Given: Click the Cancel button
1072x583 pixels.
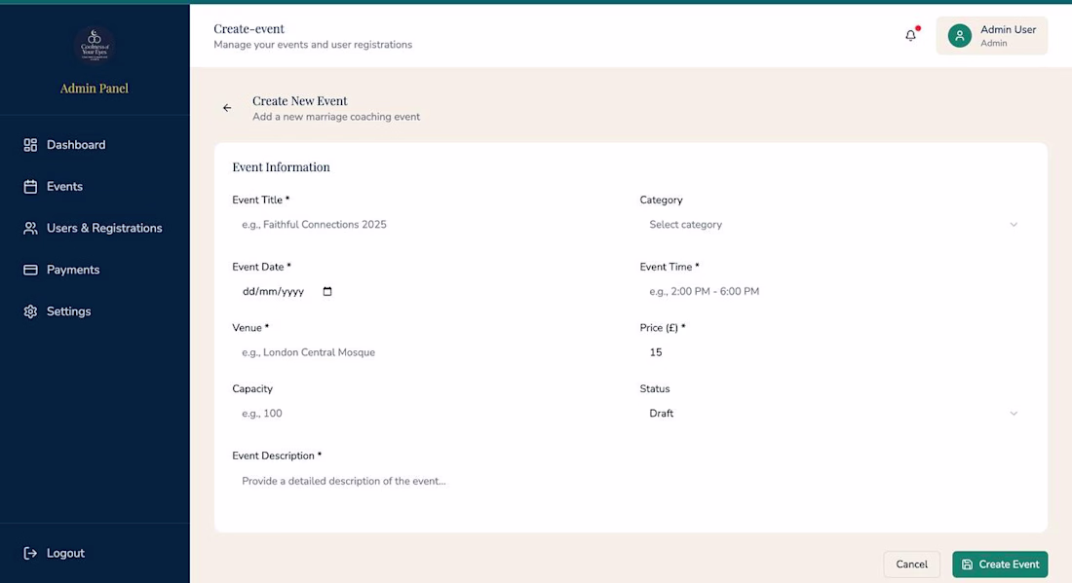Looking at the screenshot, I should point(912,565).
